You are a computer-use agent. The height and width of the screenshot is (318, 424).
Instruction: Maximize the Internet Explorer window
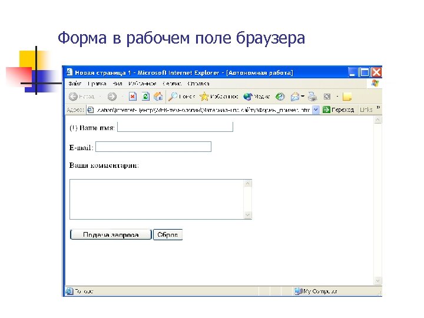(364, 72)
